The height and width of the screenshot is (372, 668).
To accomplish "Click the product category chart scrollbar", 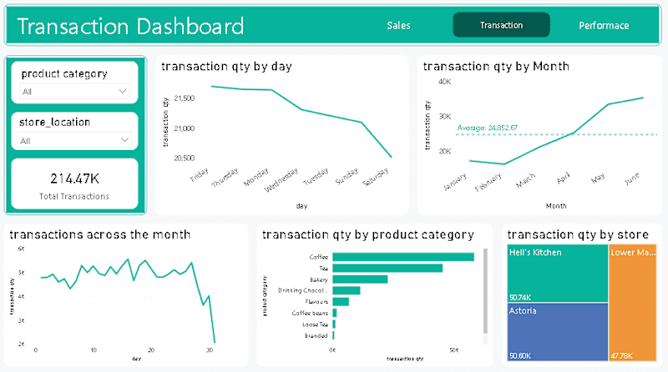I will 485,291.
